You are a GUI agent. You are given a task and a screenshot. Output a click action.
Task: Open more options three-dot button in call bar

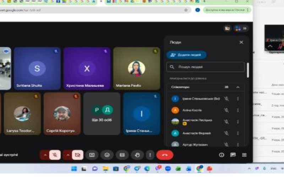(150, 155)
